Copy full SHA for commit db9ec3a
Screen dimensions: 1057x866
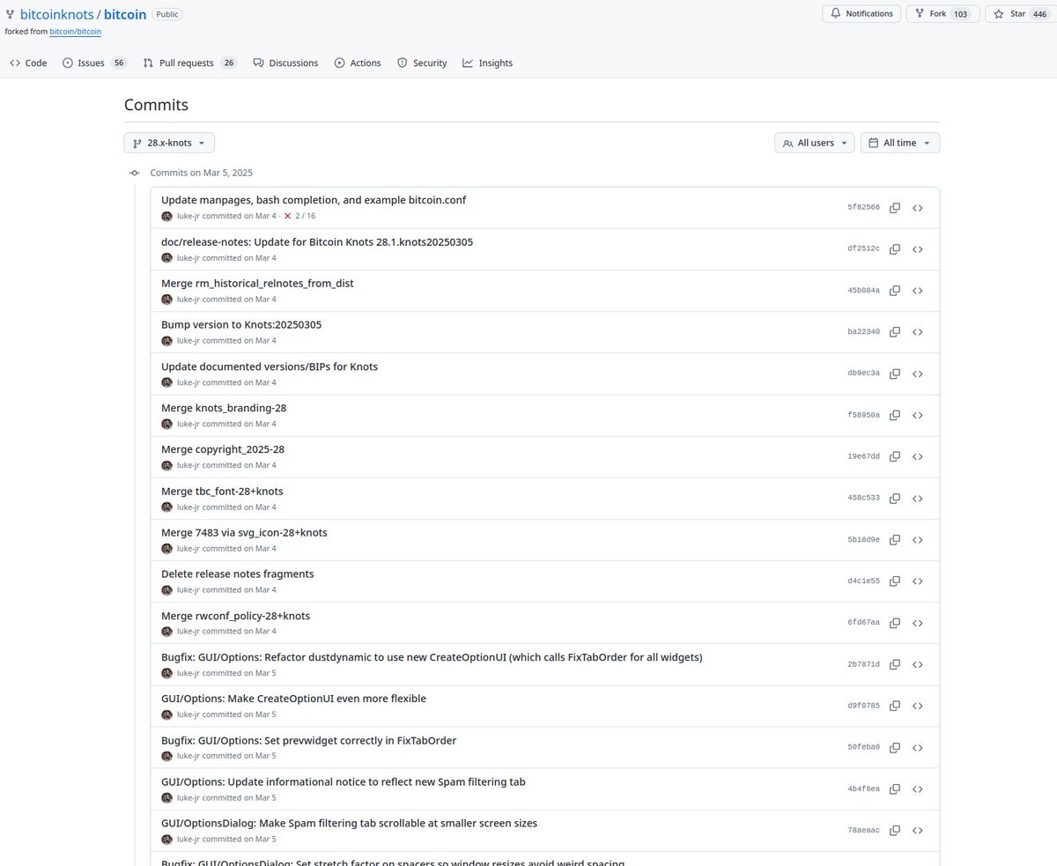[x=895, y=374]
